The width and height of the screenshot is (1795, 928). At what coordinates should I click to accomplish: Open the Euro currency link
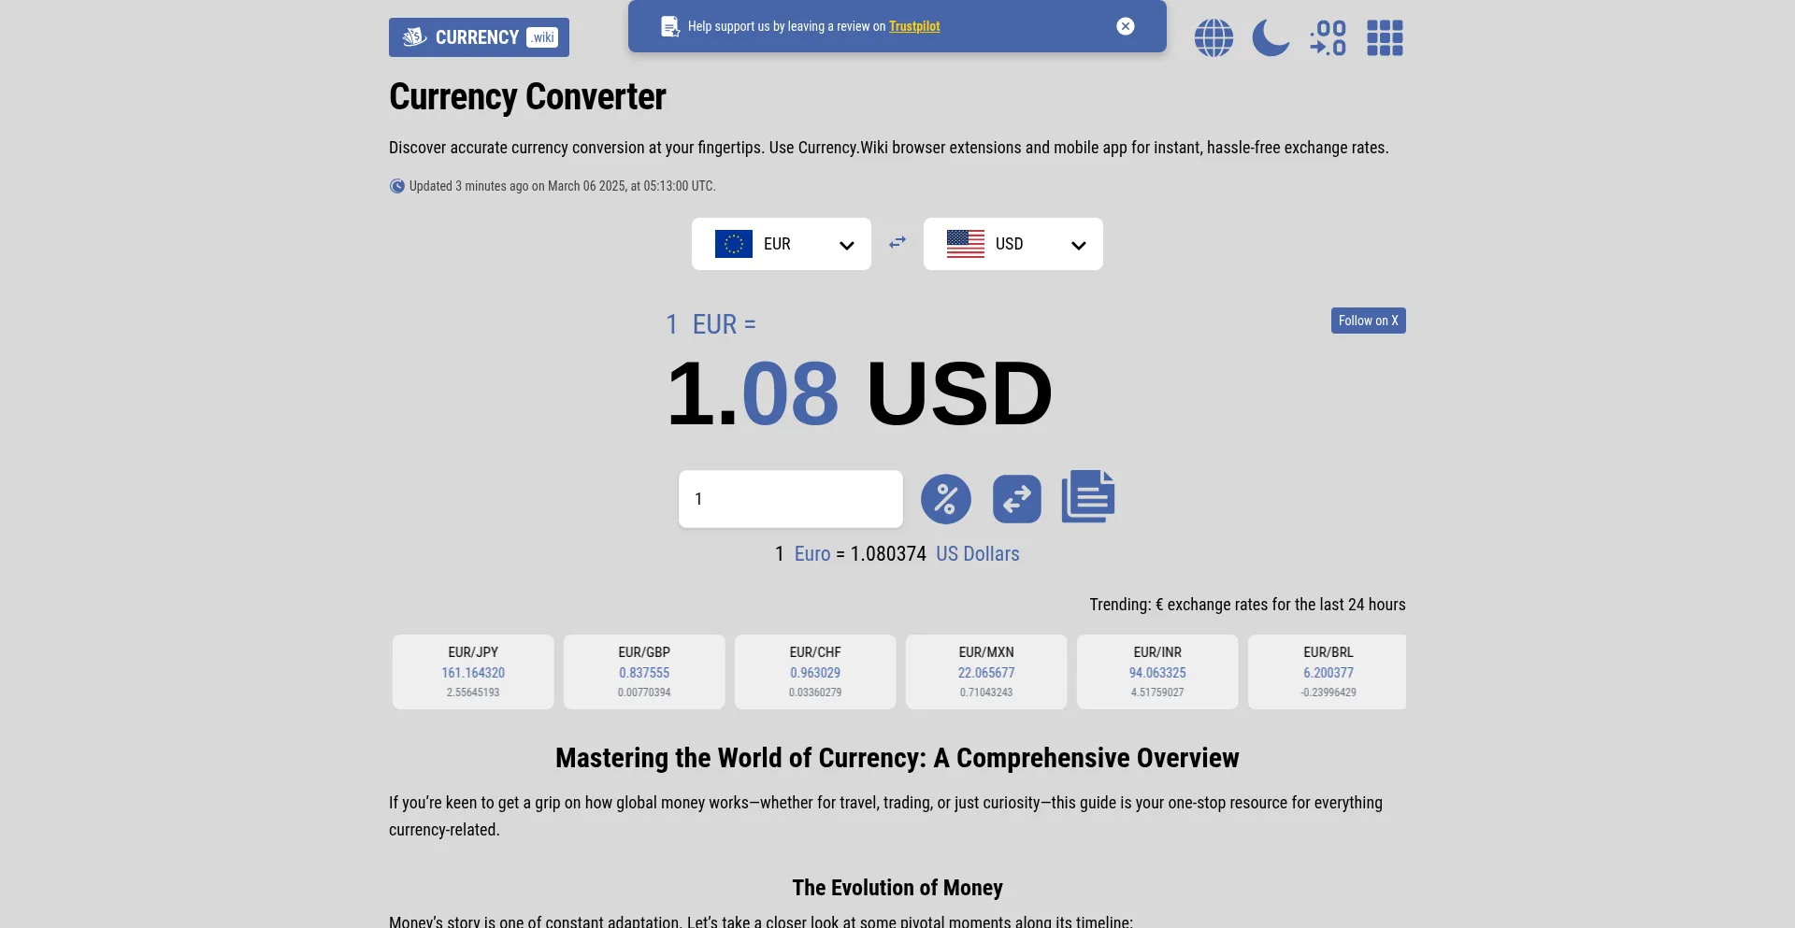(812, 554)
